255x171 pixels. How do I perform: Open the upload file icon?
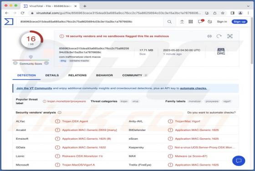pyautogui.click(x=182, y=21)
